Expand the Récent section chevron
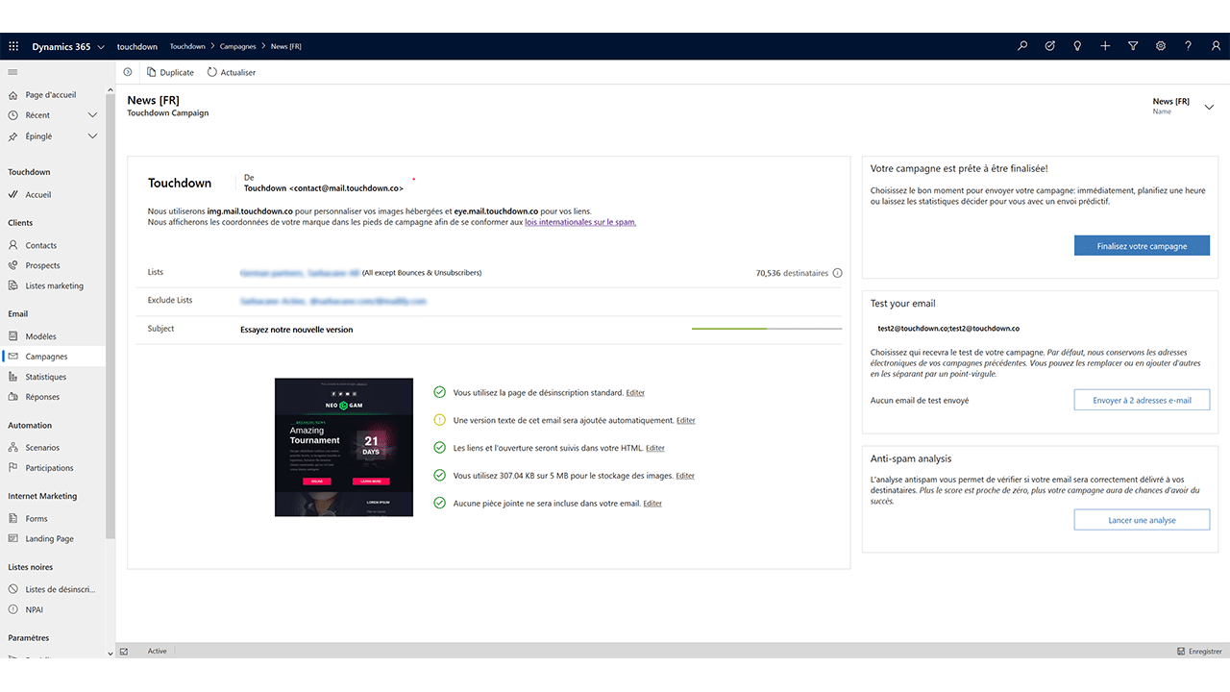Screen dimensions: 1230x692 (93, 115)
